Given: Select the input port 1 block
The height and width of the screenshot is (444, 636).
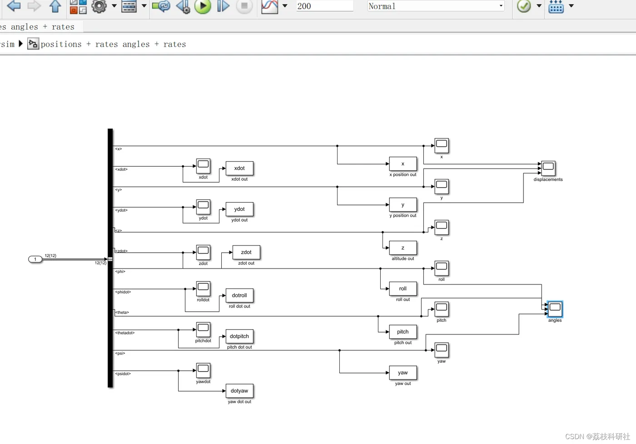Looking at the screenshot, I should 35,259.
